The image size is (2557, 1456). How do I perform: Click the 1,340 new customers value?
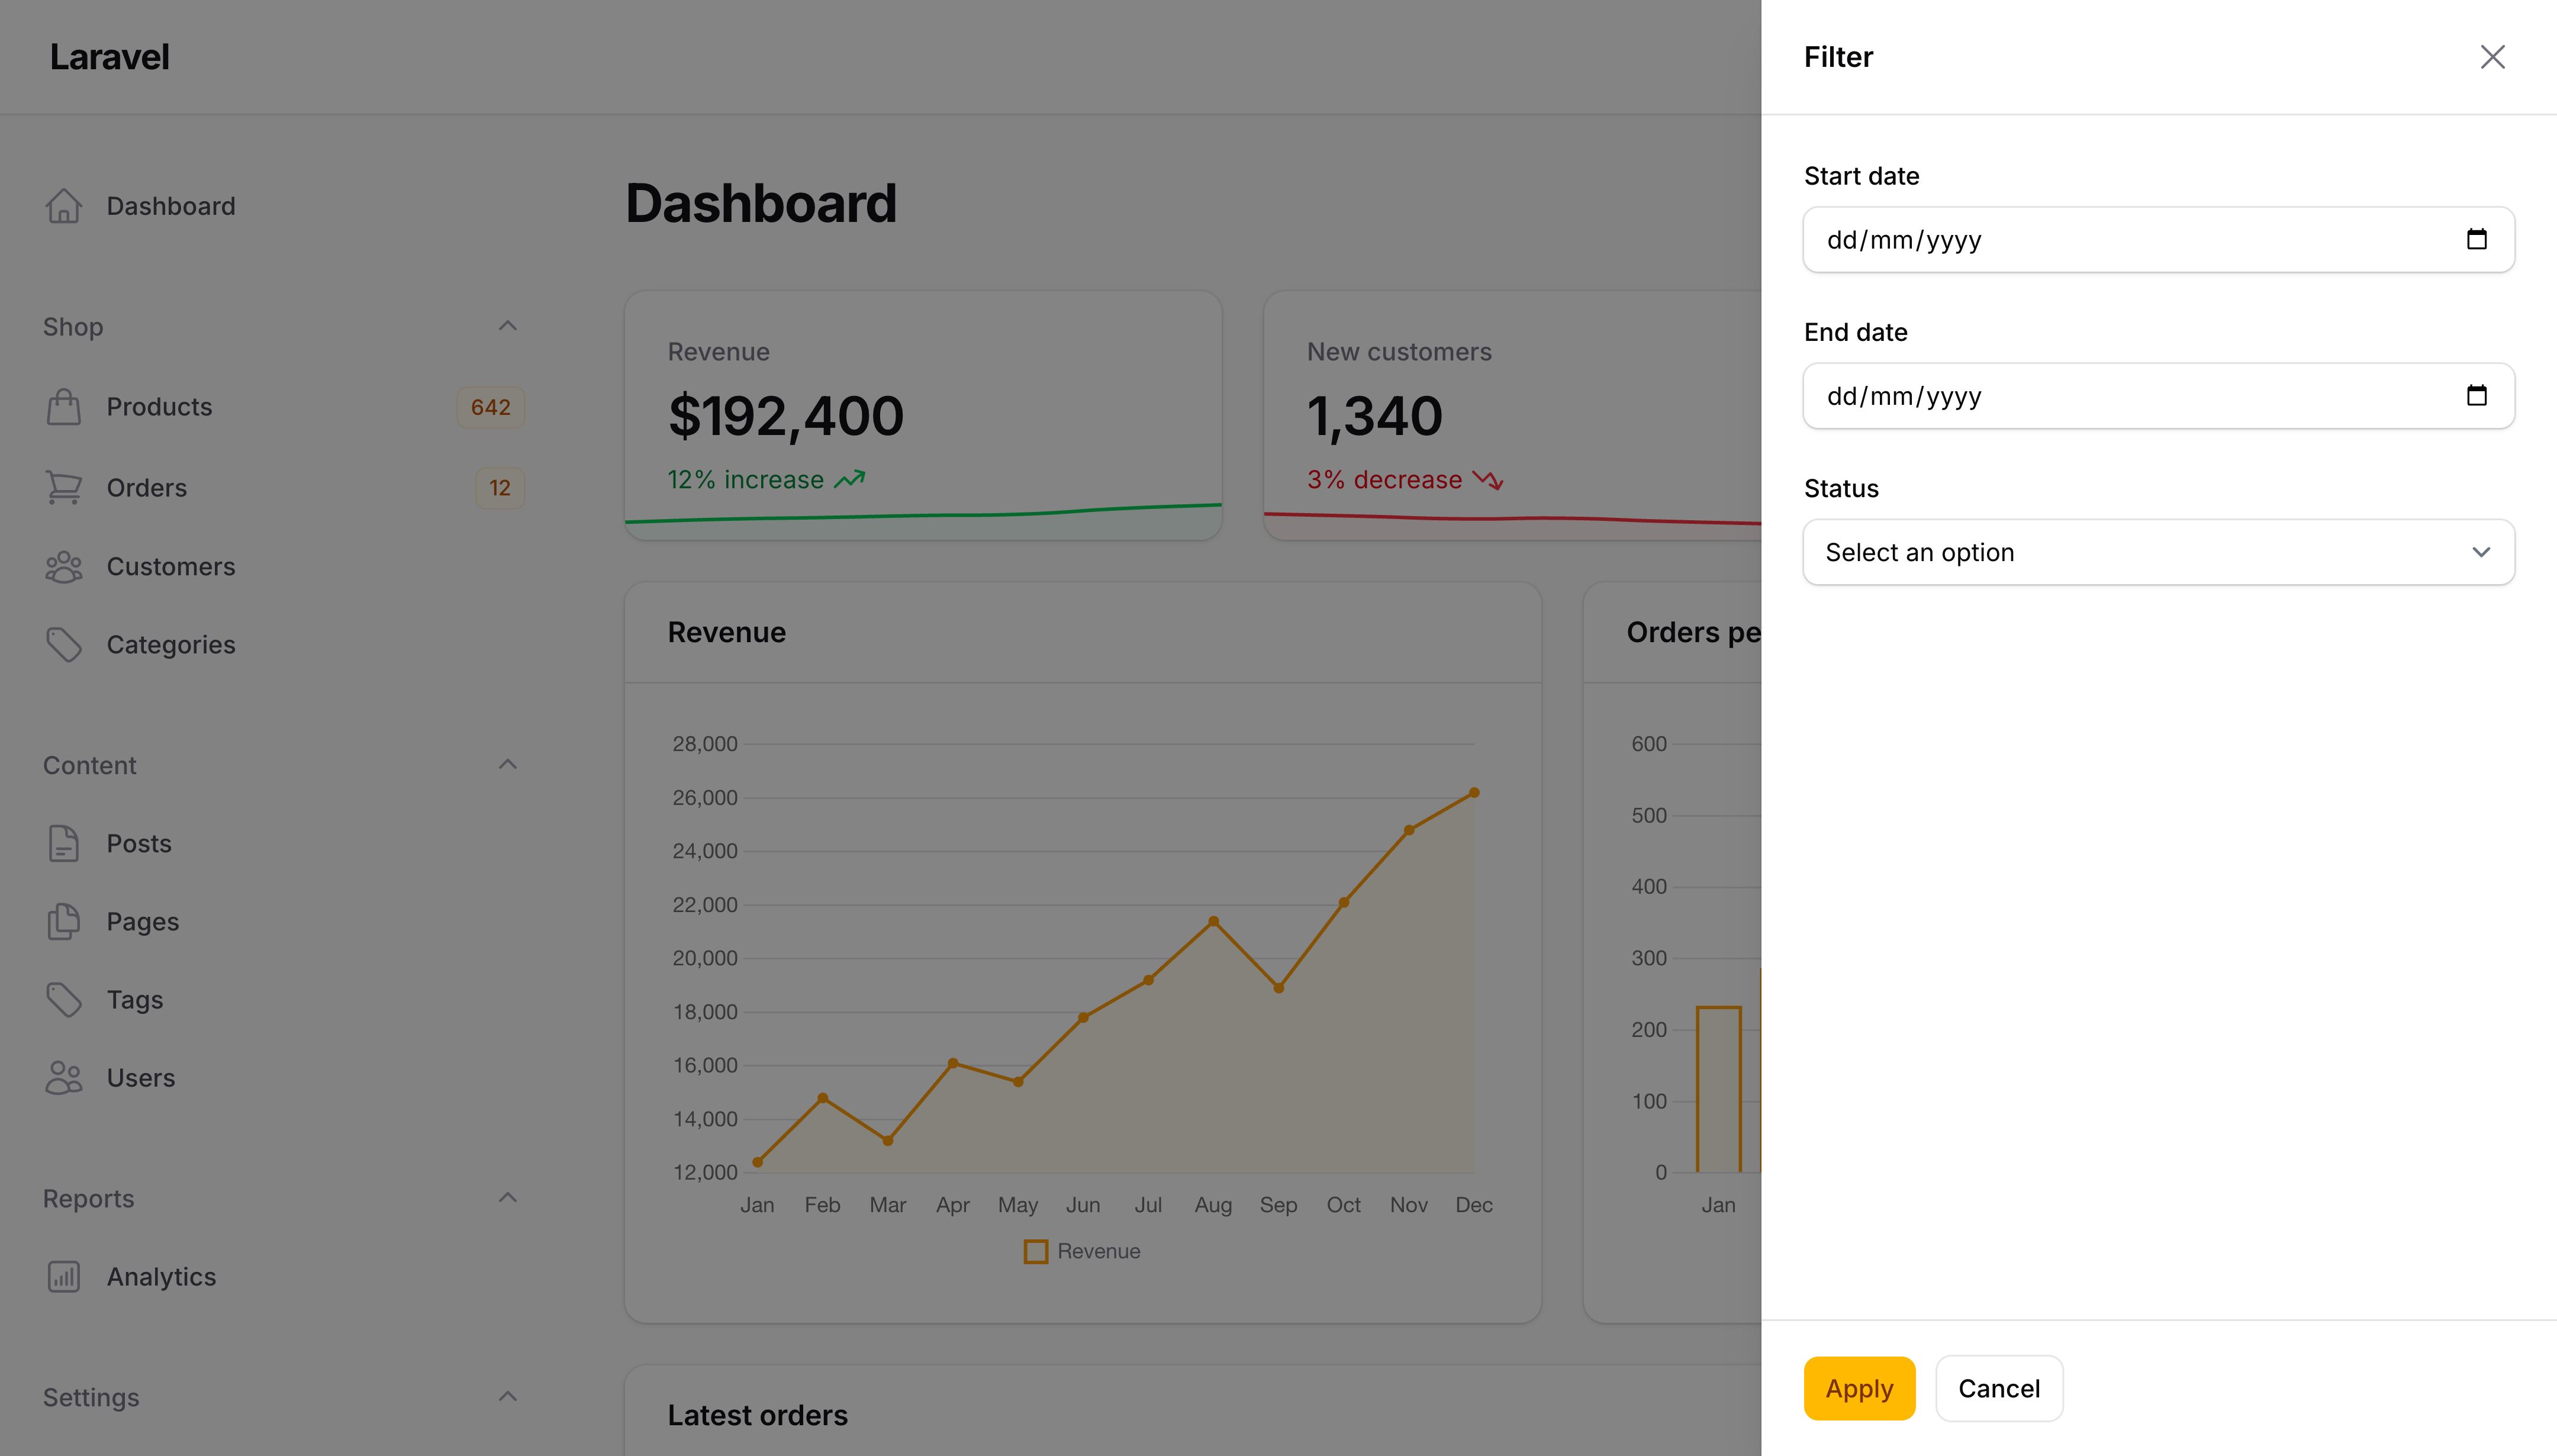coord(1375,416)
